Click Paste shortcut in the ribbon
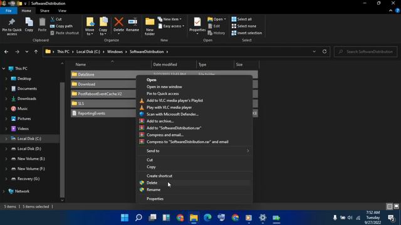 coord(65,33)
